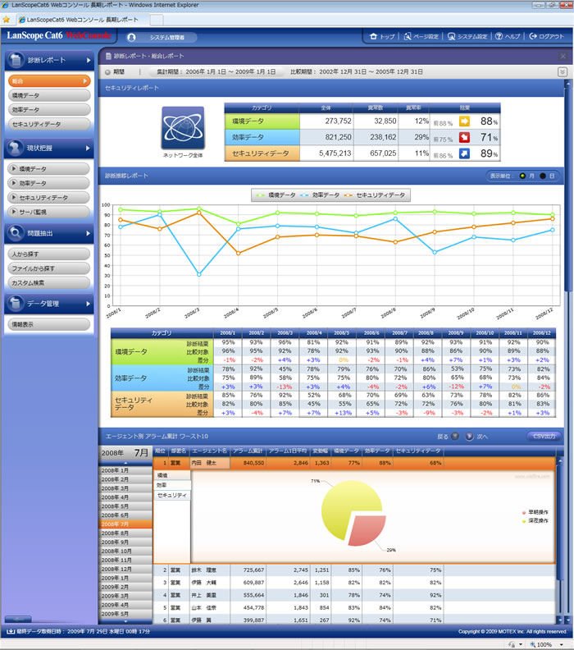Click the red down-arrow trend icon
Screen dimensions: 574x650
[x=464, y=138]
